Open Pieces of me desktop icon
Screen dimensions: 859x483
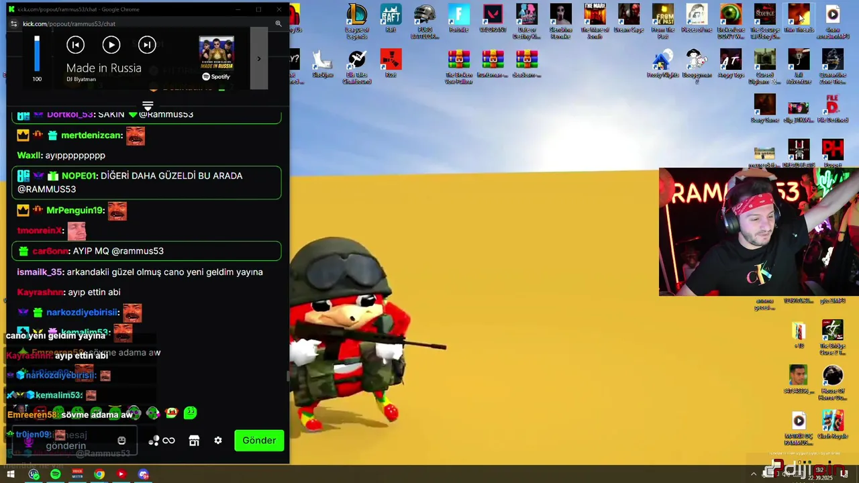pos(697,18)
